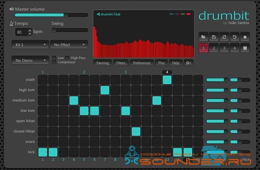Open the Plus tab

161,63
